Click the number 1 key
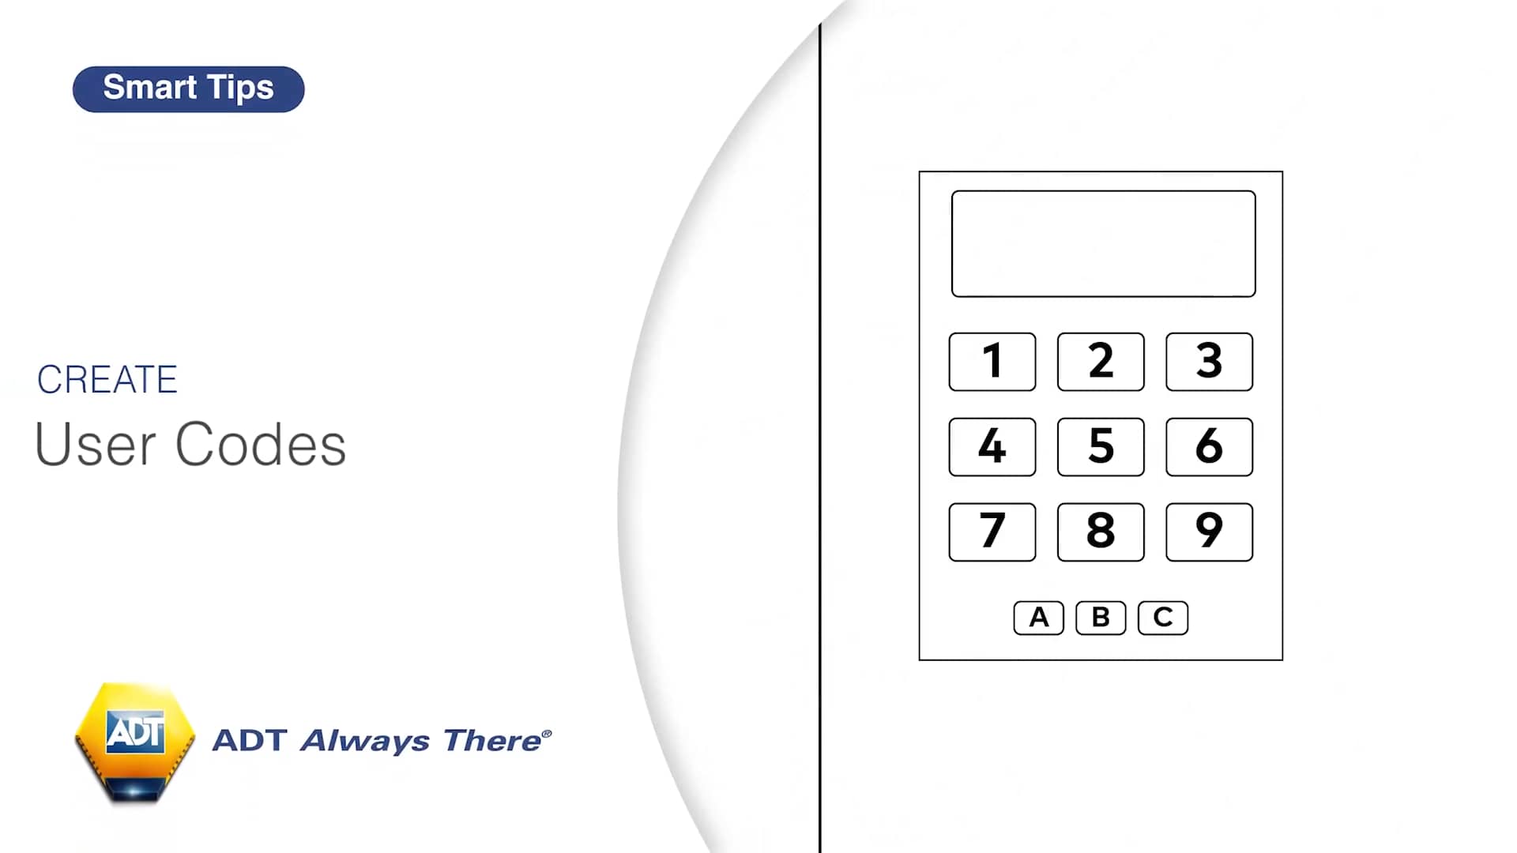Image resolution: width=1517 pixels, height=853 pixels. point(992,362)
